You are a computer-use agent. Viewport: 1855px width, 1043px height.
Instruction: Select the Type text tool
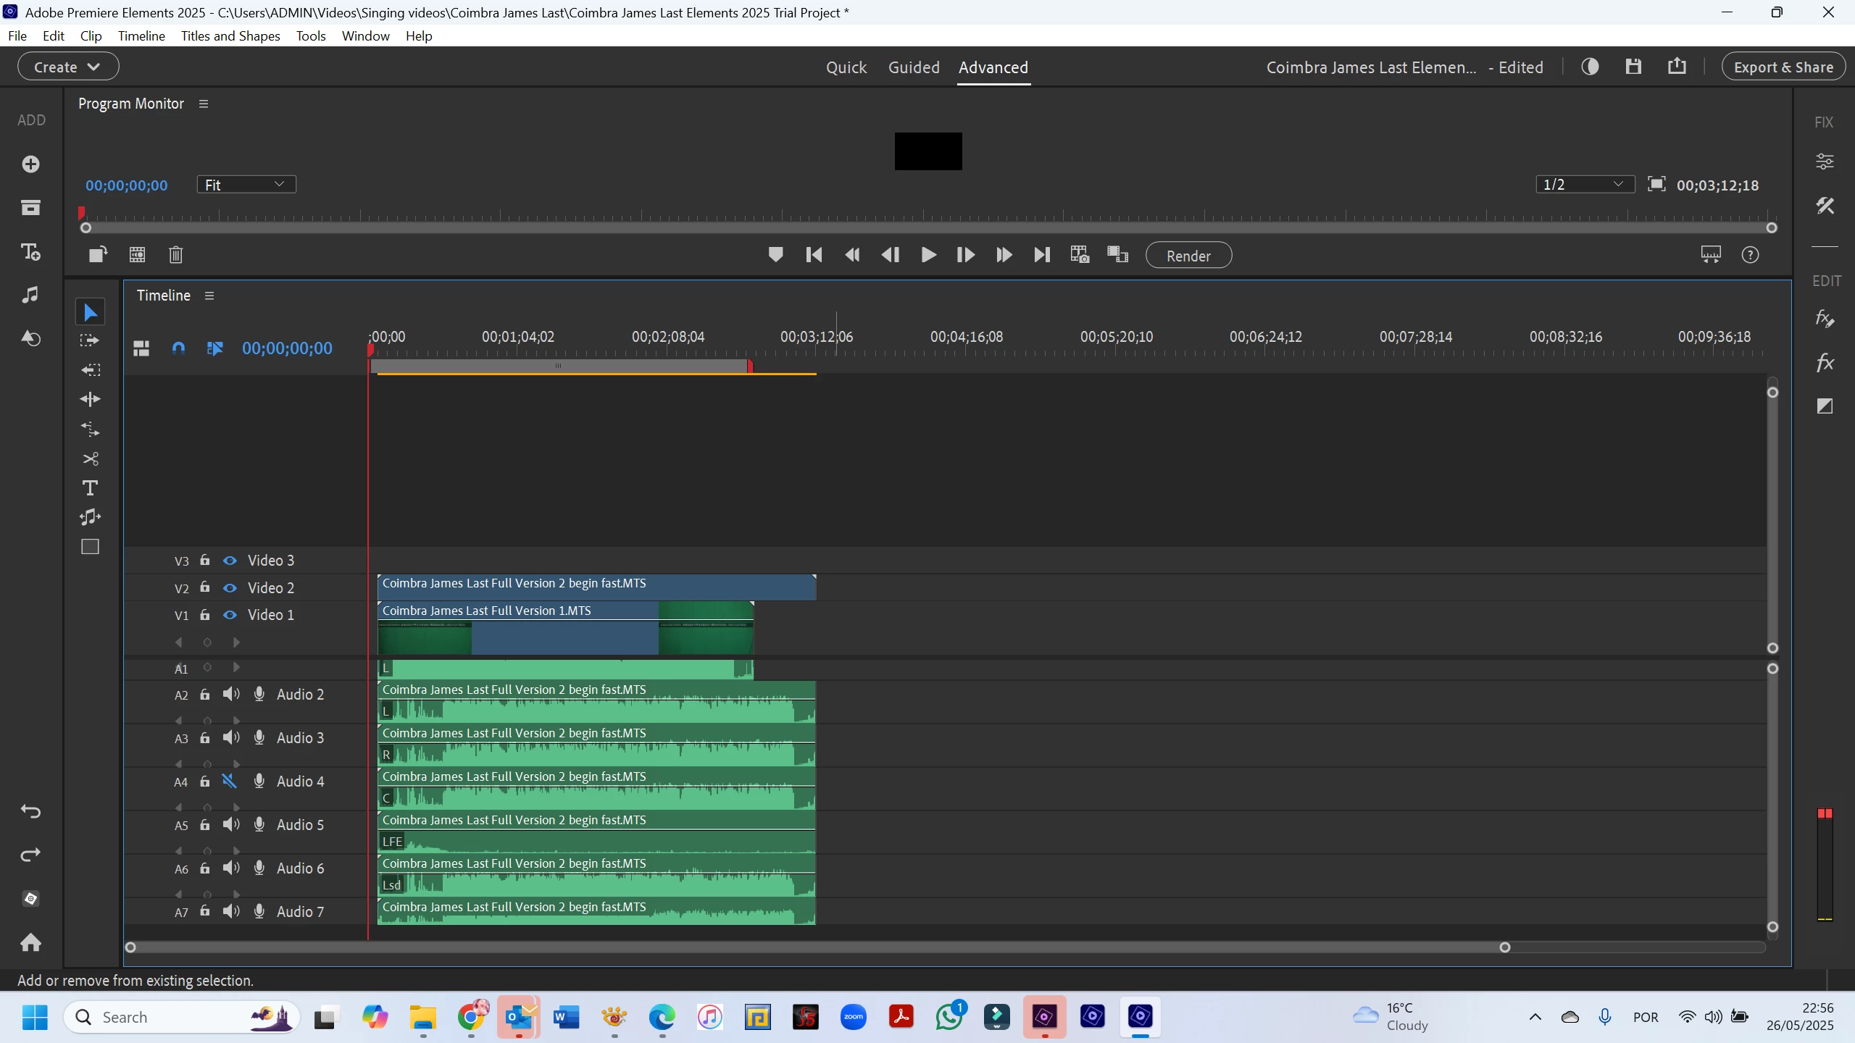(90, 488)
